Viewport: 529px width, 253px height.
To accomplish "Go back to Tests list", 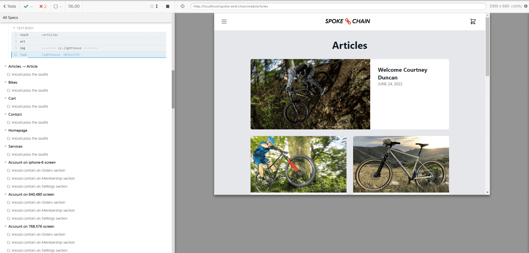I will tap(10, 6).
